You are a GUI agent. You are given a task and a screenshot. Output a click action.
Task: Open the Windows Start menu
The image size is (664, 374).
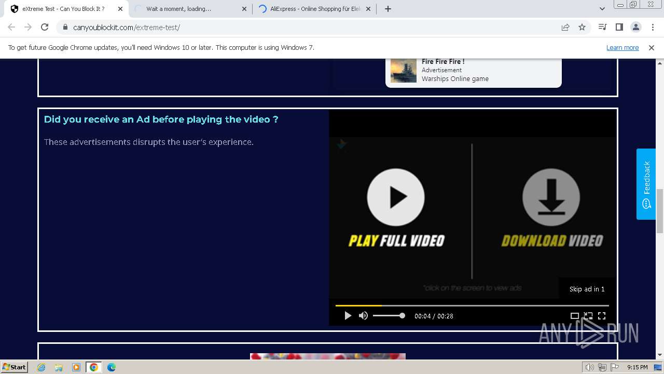pos(14,367)
